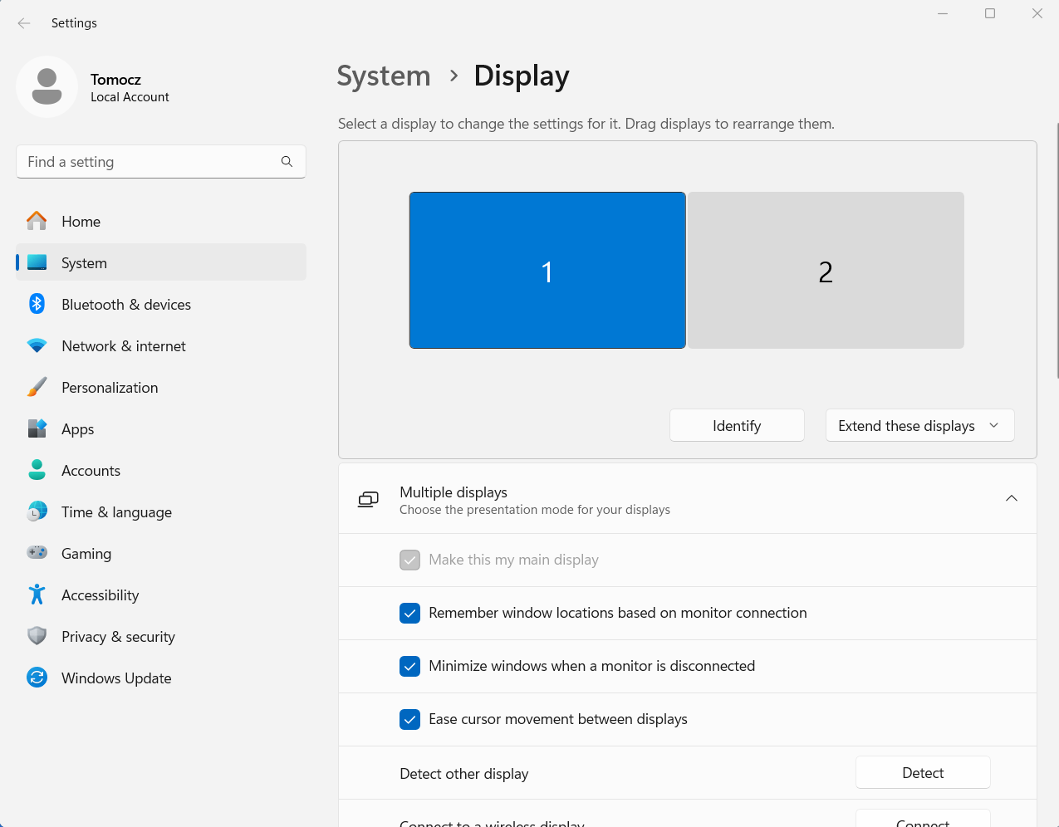Open Privacy & security settings
The width and height of the screenshot is (1059, 827).
point(118,637)
